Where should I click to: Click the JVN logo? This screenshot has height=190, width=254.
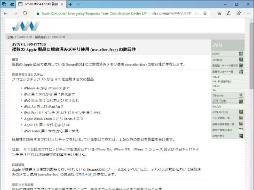[26, 26]
